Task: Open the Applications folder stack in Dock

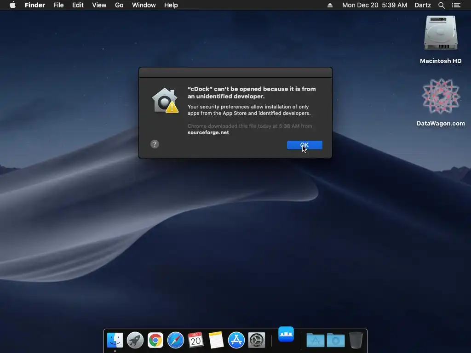Action: pyautogui.click(x=316, y=340)
